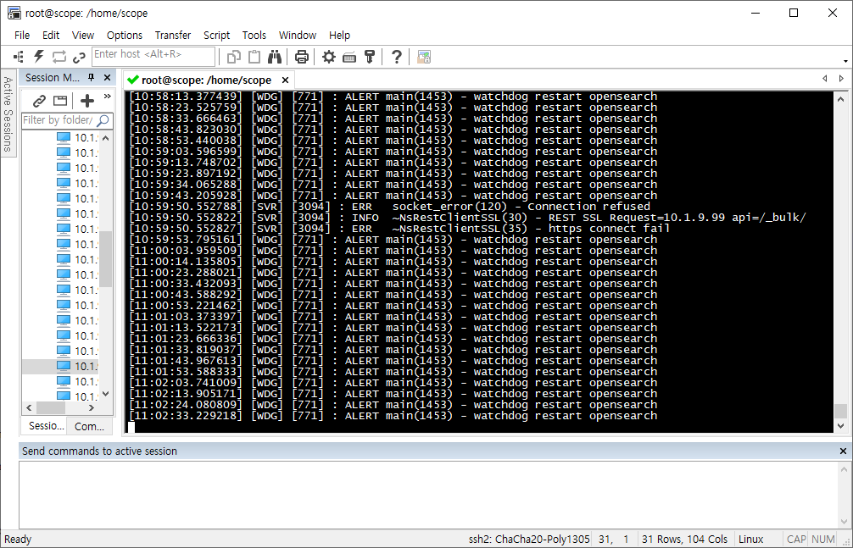Image resolution: width=853 pixels, height=548 pixels.
Task: Click the Print toolbar icon
Action: pyautogui.click(x=301, y=57)
